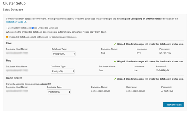Select Use Embedded Database radio button

tap(33, 28)
